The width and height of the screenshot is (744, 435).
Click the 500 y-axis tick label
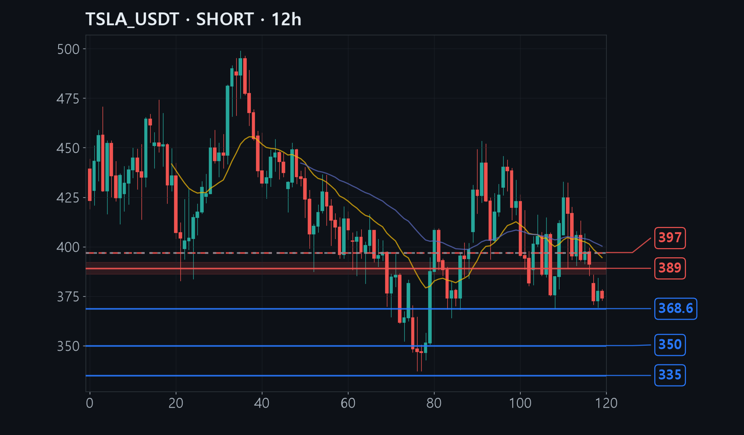(x=68, y=49)
